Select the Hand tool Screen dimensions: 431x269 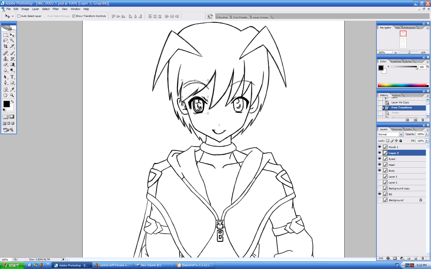pos(5,95)
